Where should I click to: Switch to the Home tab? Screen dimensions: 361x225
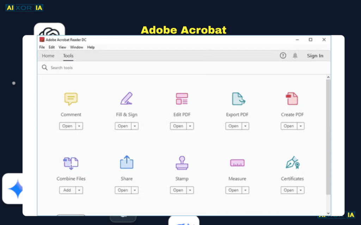pyautogui.click(x=48, y=56)
